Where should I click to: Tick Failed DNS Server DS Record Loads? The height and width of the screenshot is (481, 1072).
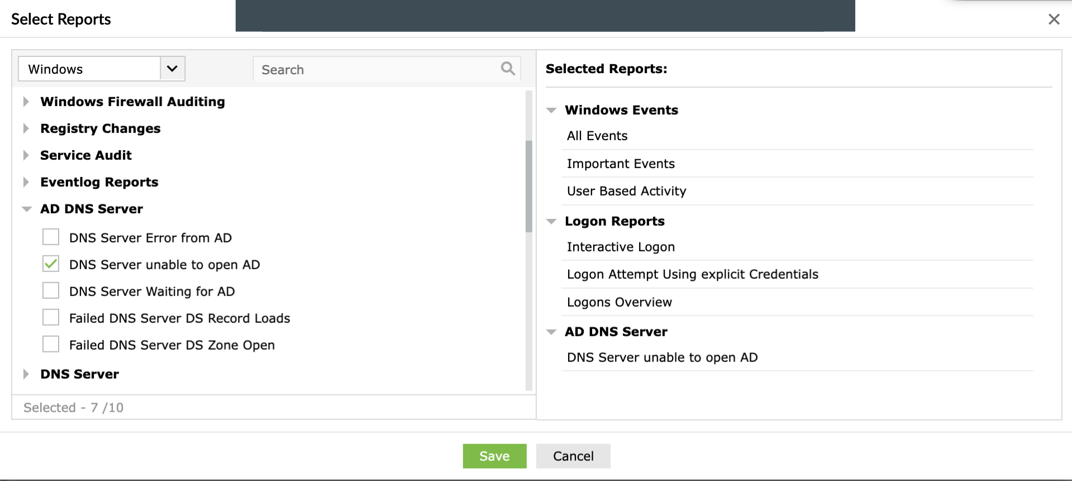[x=51, y=317]
